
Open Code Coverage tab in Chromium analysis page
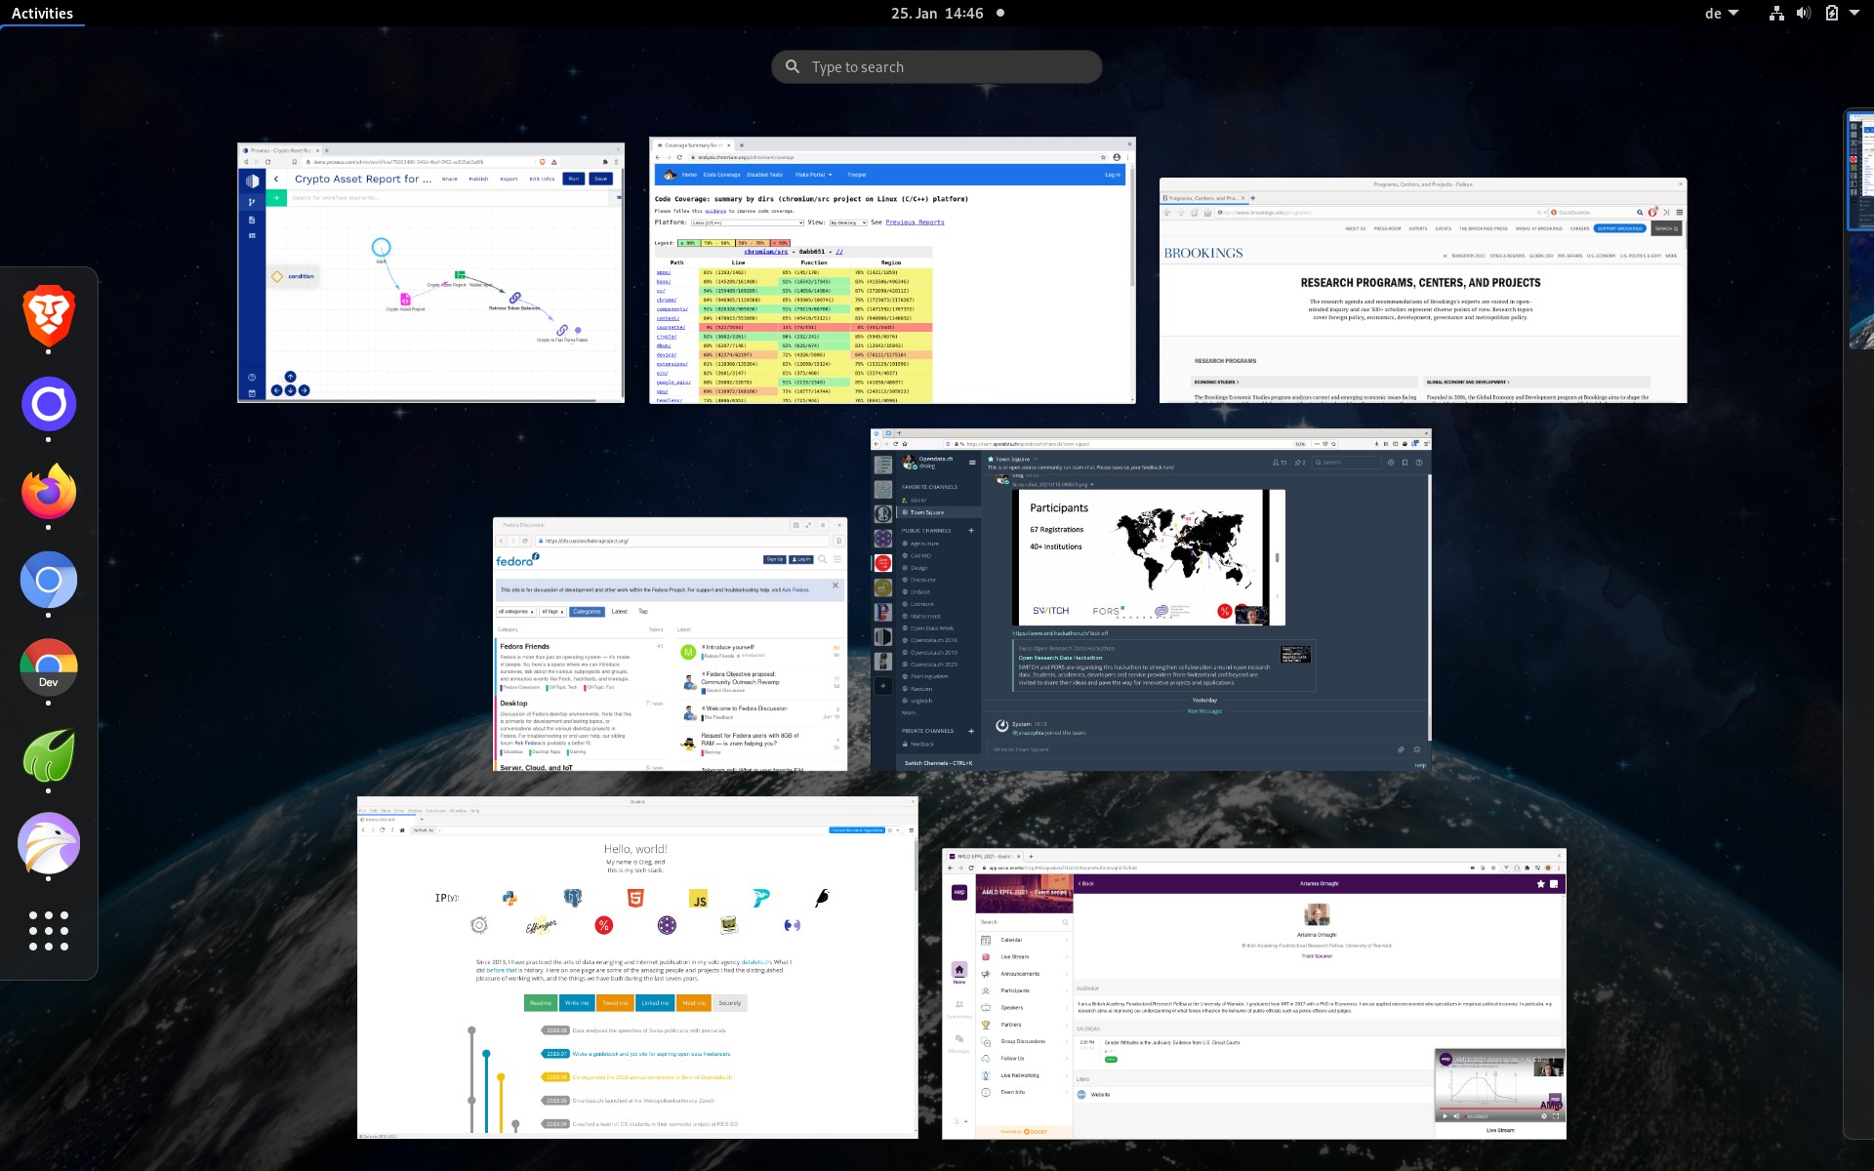pyautogui.click(x=721, y=175)
